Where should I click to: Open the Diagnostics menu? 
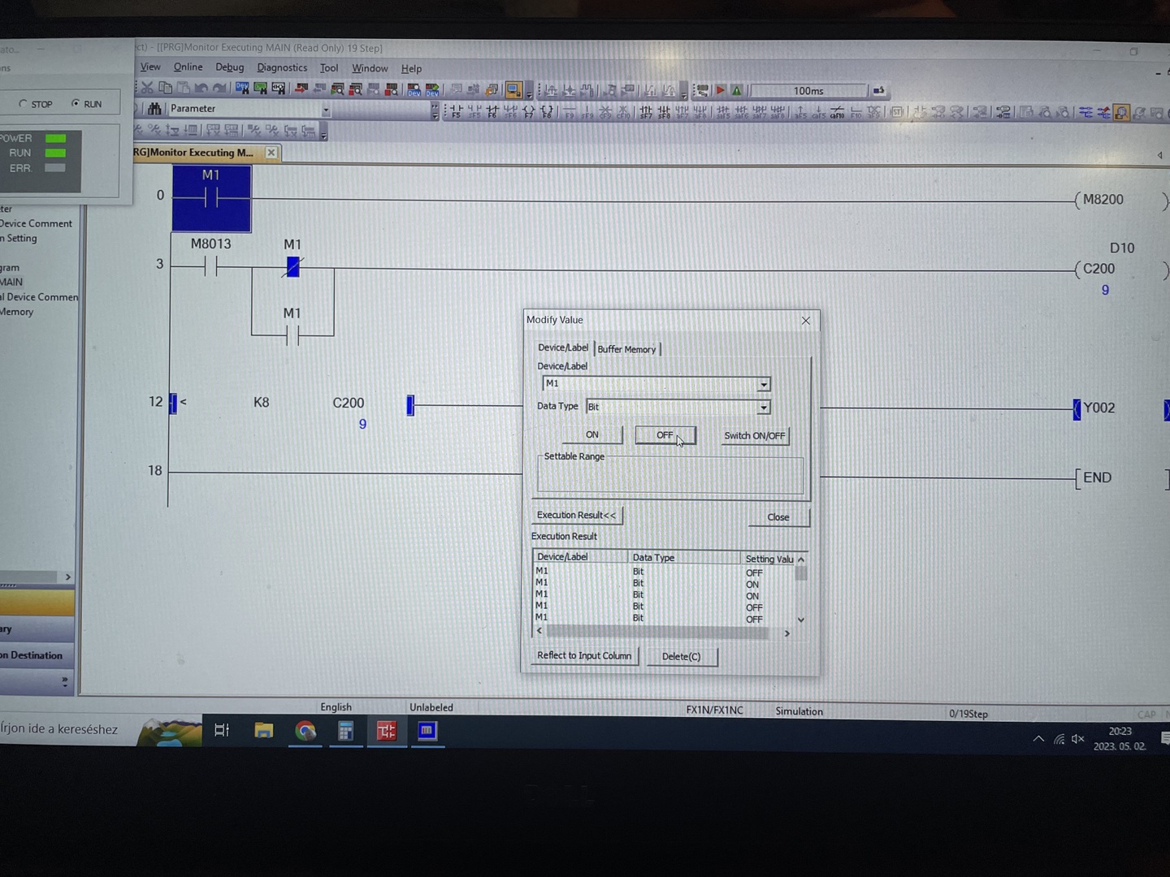click(282, 67)
